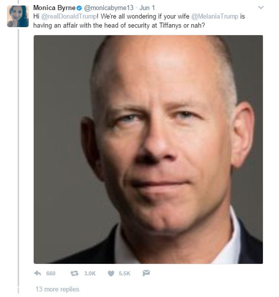Follow the @MelaniaTrump mention link
279x297 pixels.
[x=215, y=17]
